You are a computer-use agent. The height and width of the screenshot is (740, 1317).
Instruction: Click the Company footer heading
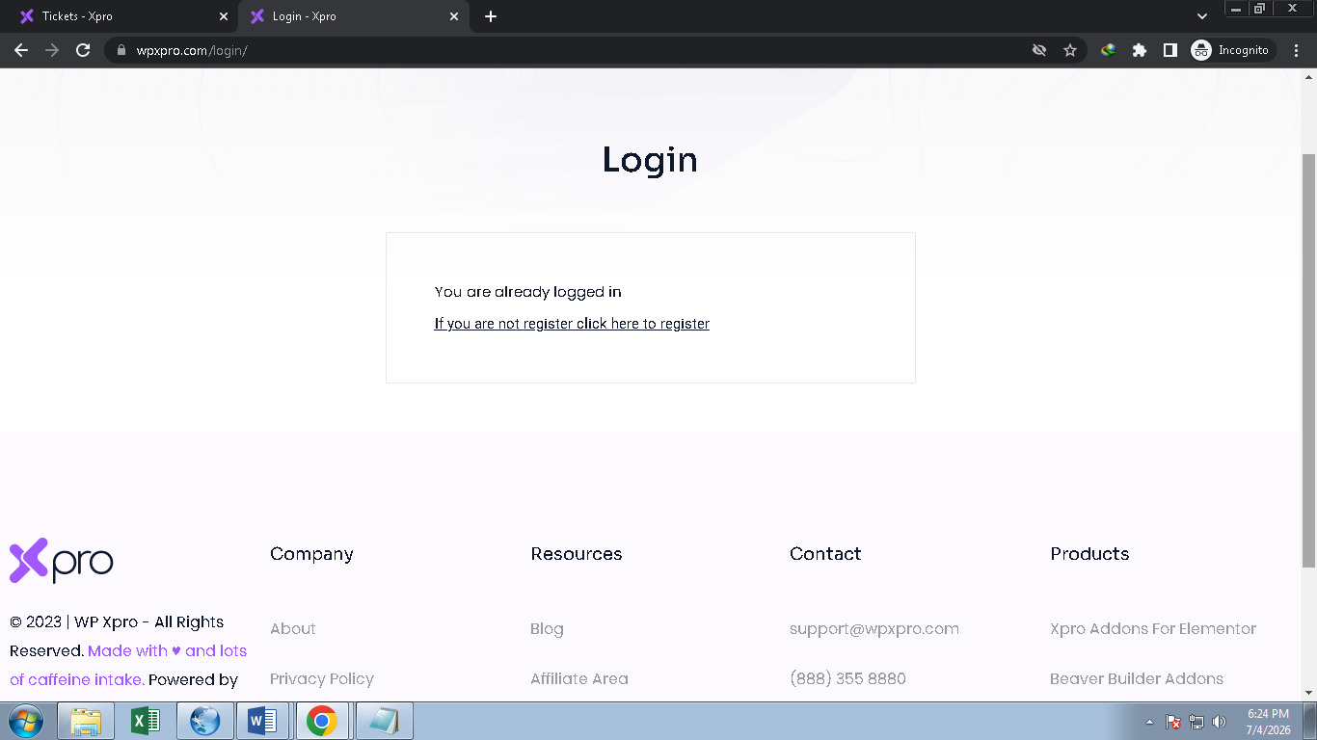(x=311, y=554)
